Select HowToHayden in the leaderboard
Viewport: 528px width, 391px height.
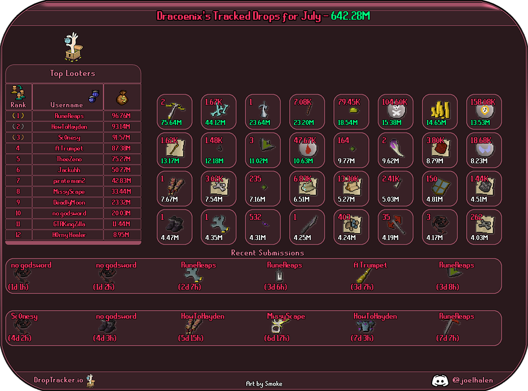(x=69, y=126)
